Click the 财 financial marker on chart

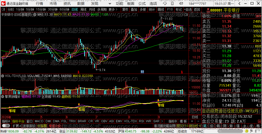click(x=142, y=72)
